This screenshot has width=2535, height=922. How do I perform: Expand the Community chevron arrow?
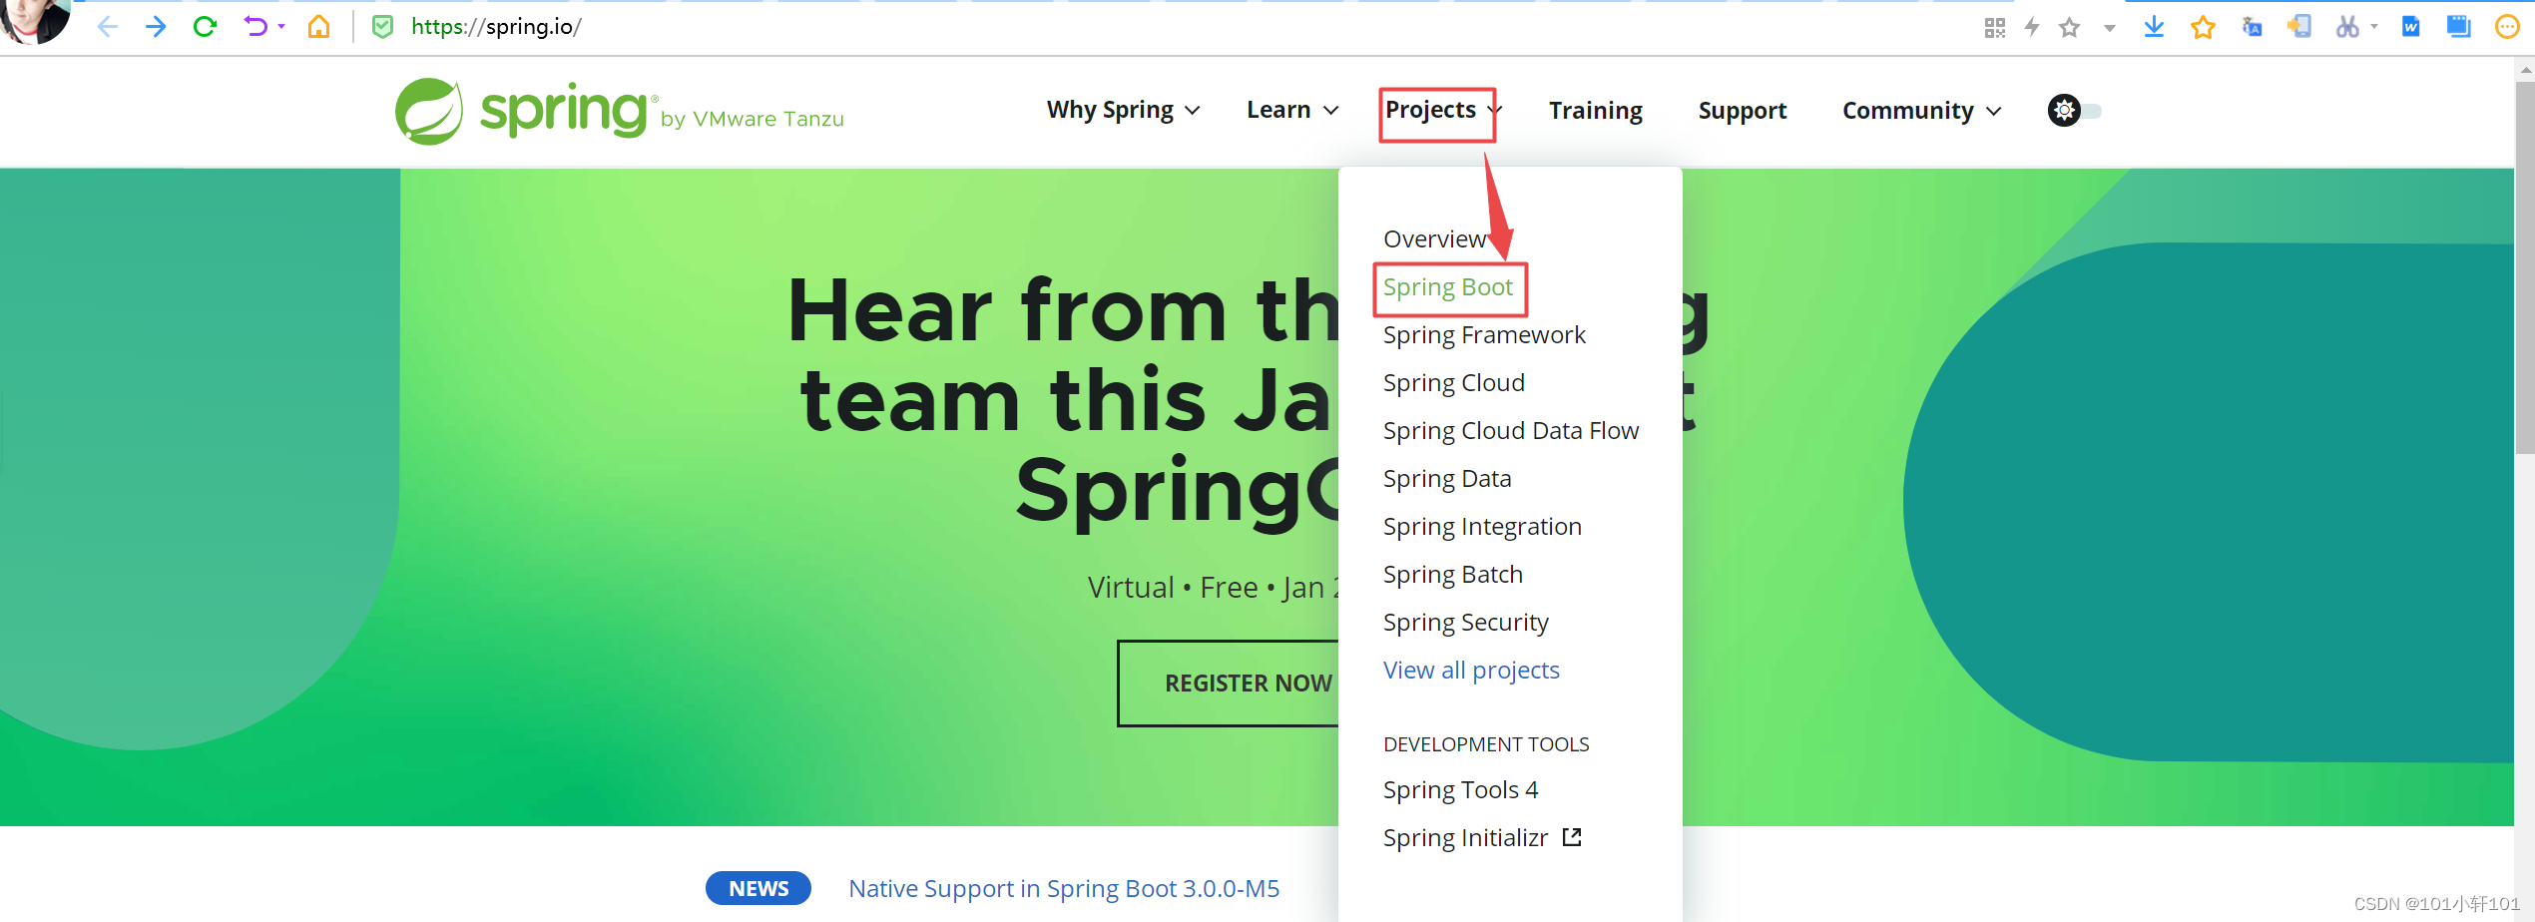coord(1994,112)
